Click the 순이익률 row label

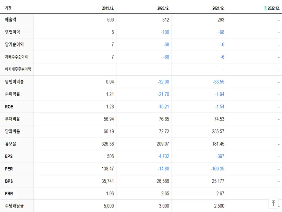[12, 94]
